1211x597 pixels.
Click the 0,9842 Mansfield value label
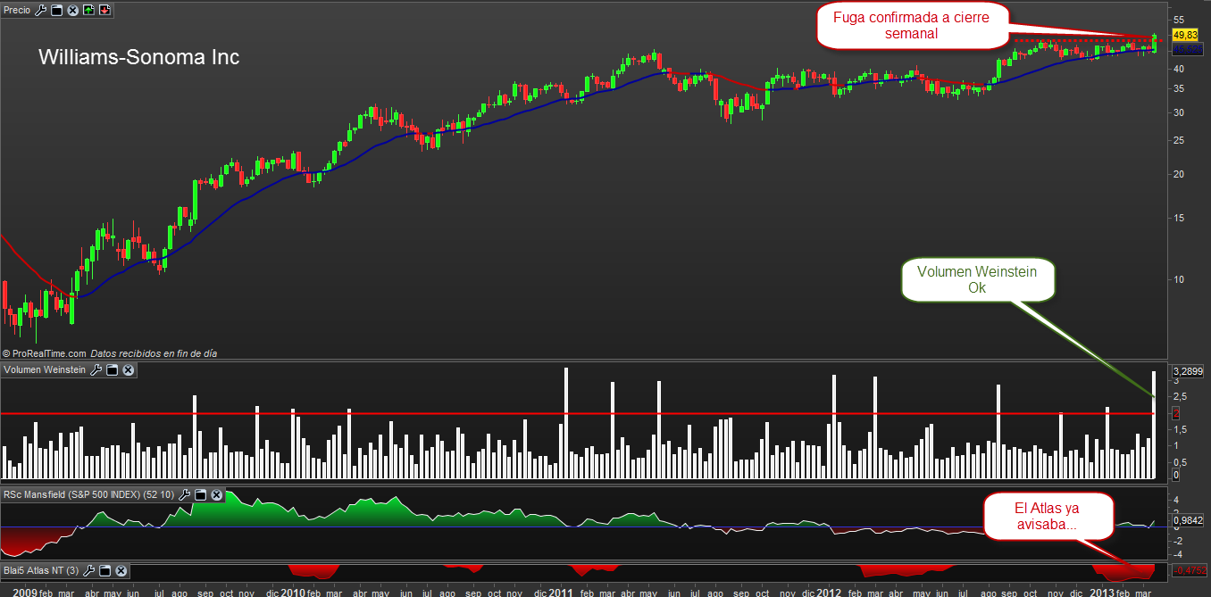(x=1188, y=521)
